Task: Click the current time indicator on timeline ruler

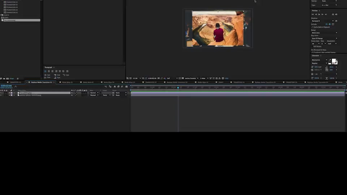Action: pyautogui.click(x=178, y=87)
